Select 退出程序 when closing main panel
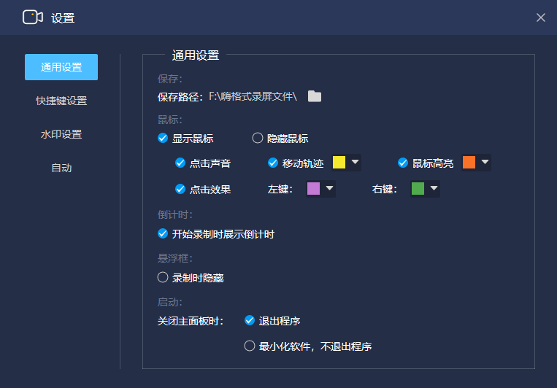Viewport: 557px width, 388px height. pyautogui.click(x=250, y=321)
